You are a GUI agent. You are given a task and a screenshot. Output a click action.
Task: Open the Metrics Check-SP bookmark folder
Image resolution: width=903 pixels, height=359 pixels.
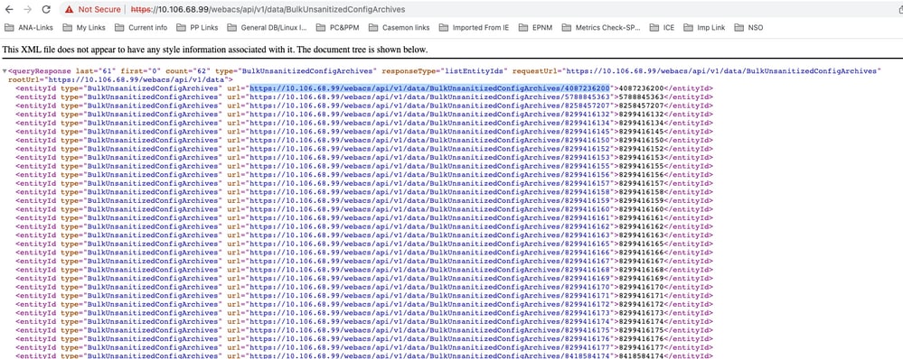[601, 27]
